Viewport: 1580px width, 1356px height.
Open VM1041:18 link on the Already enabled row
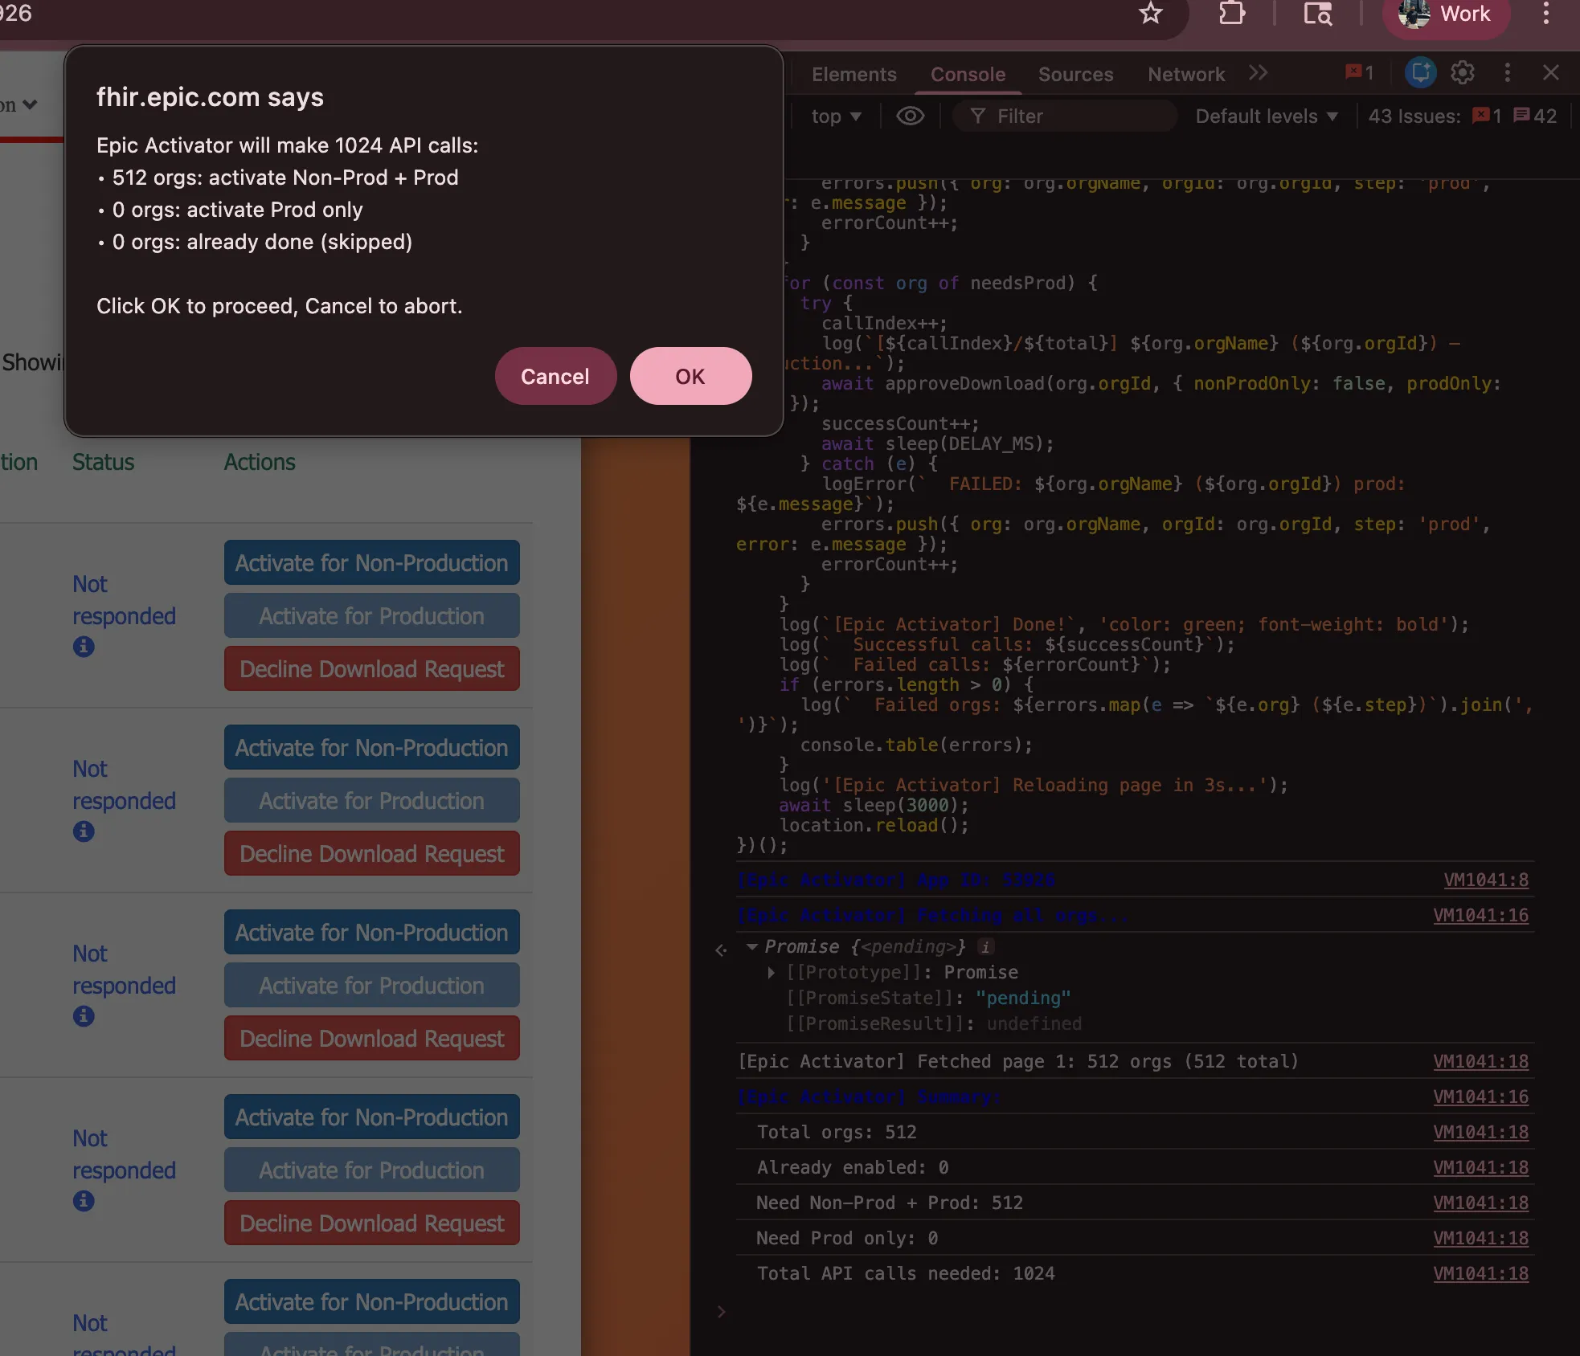click(1480, 1167)
